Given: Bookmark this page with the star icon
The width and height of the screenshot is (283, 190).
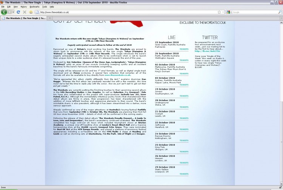Looking at the screenshot, I should (x=219, y=12).
